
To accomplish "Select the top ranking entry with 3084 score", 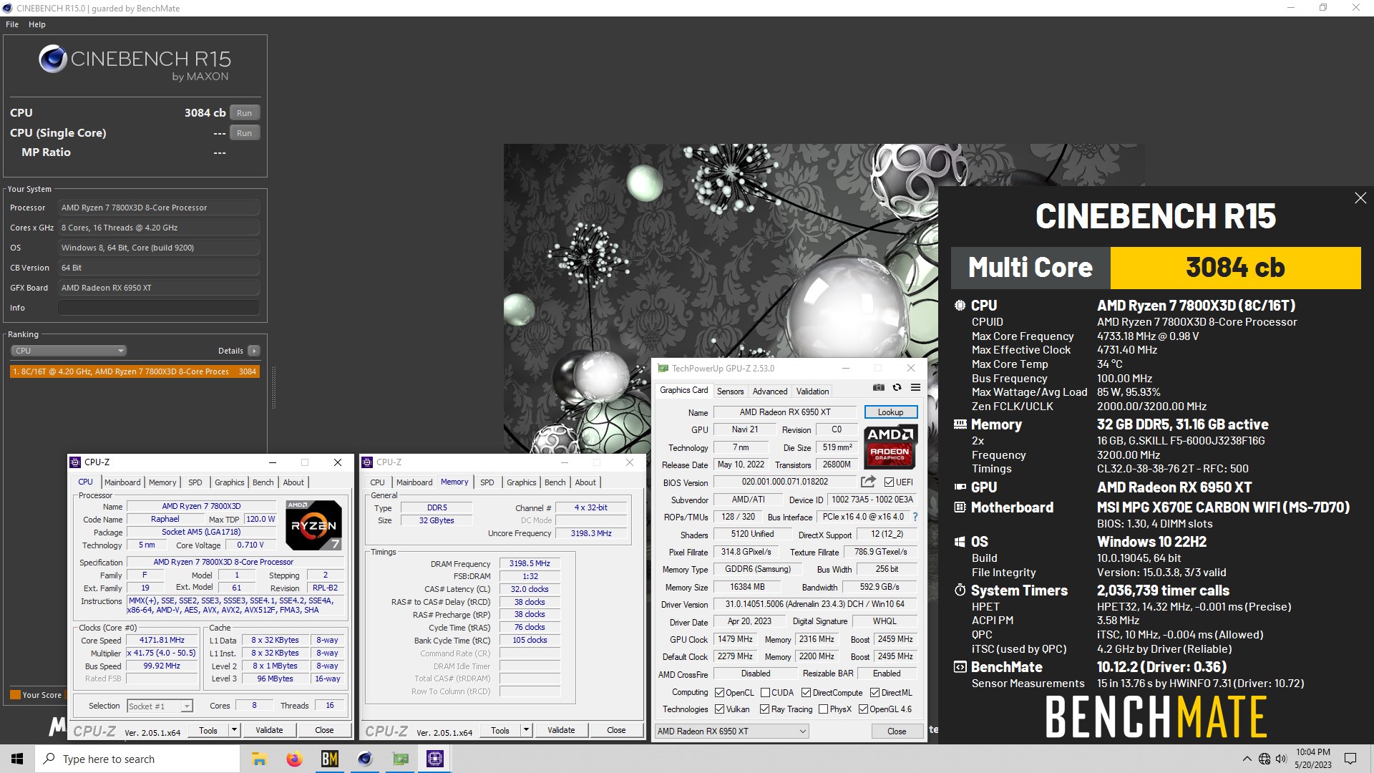I will pyautogui.click(x=135, y=371).
